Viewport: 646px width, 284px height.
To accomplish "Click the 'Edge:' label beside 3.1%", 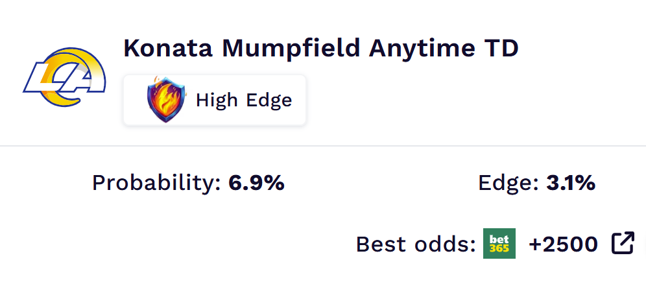I will [508, 183].
